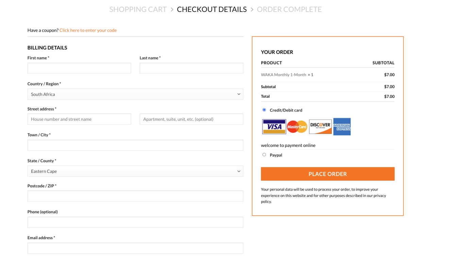Open the Country / Region dropdown

tap(135, 94)
